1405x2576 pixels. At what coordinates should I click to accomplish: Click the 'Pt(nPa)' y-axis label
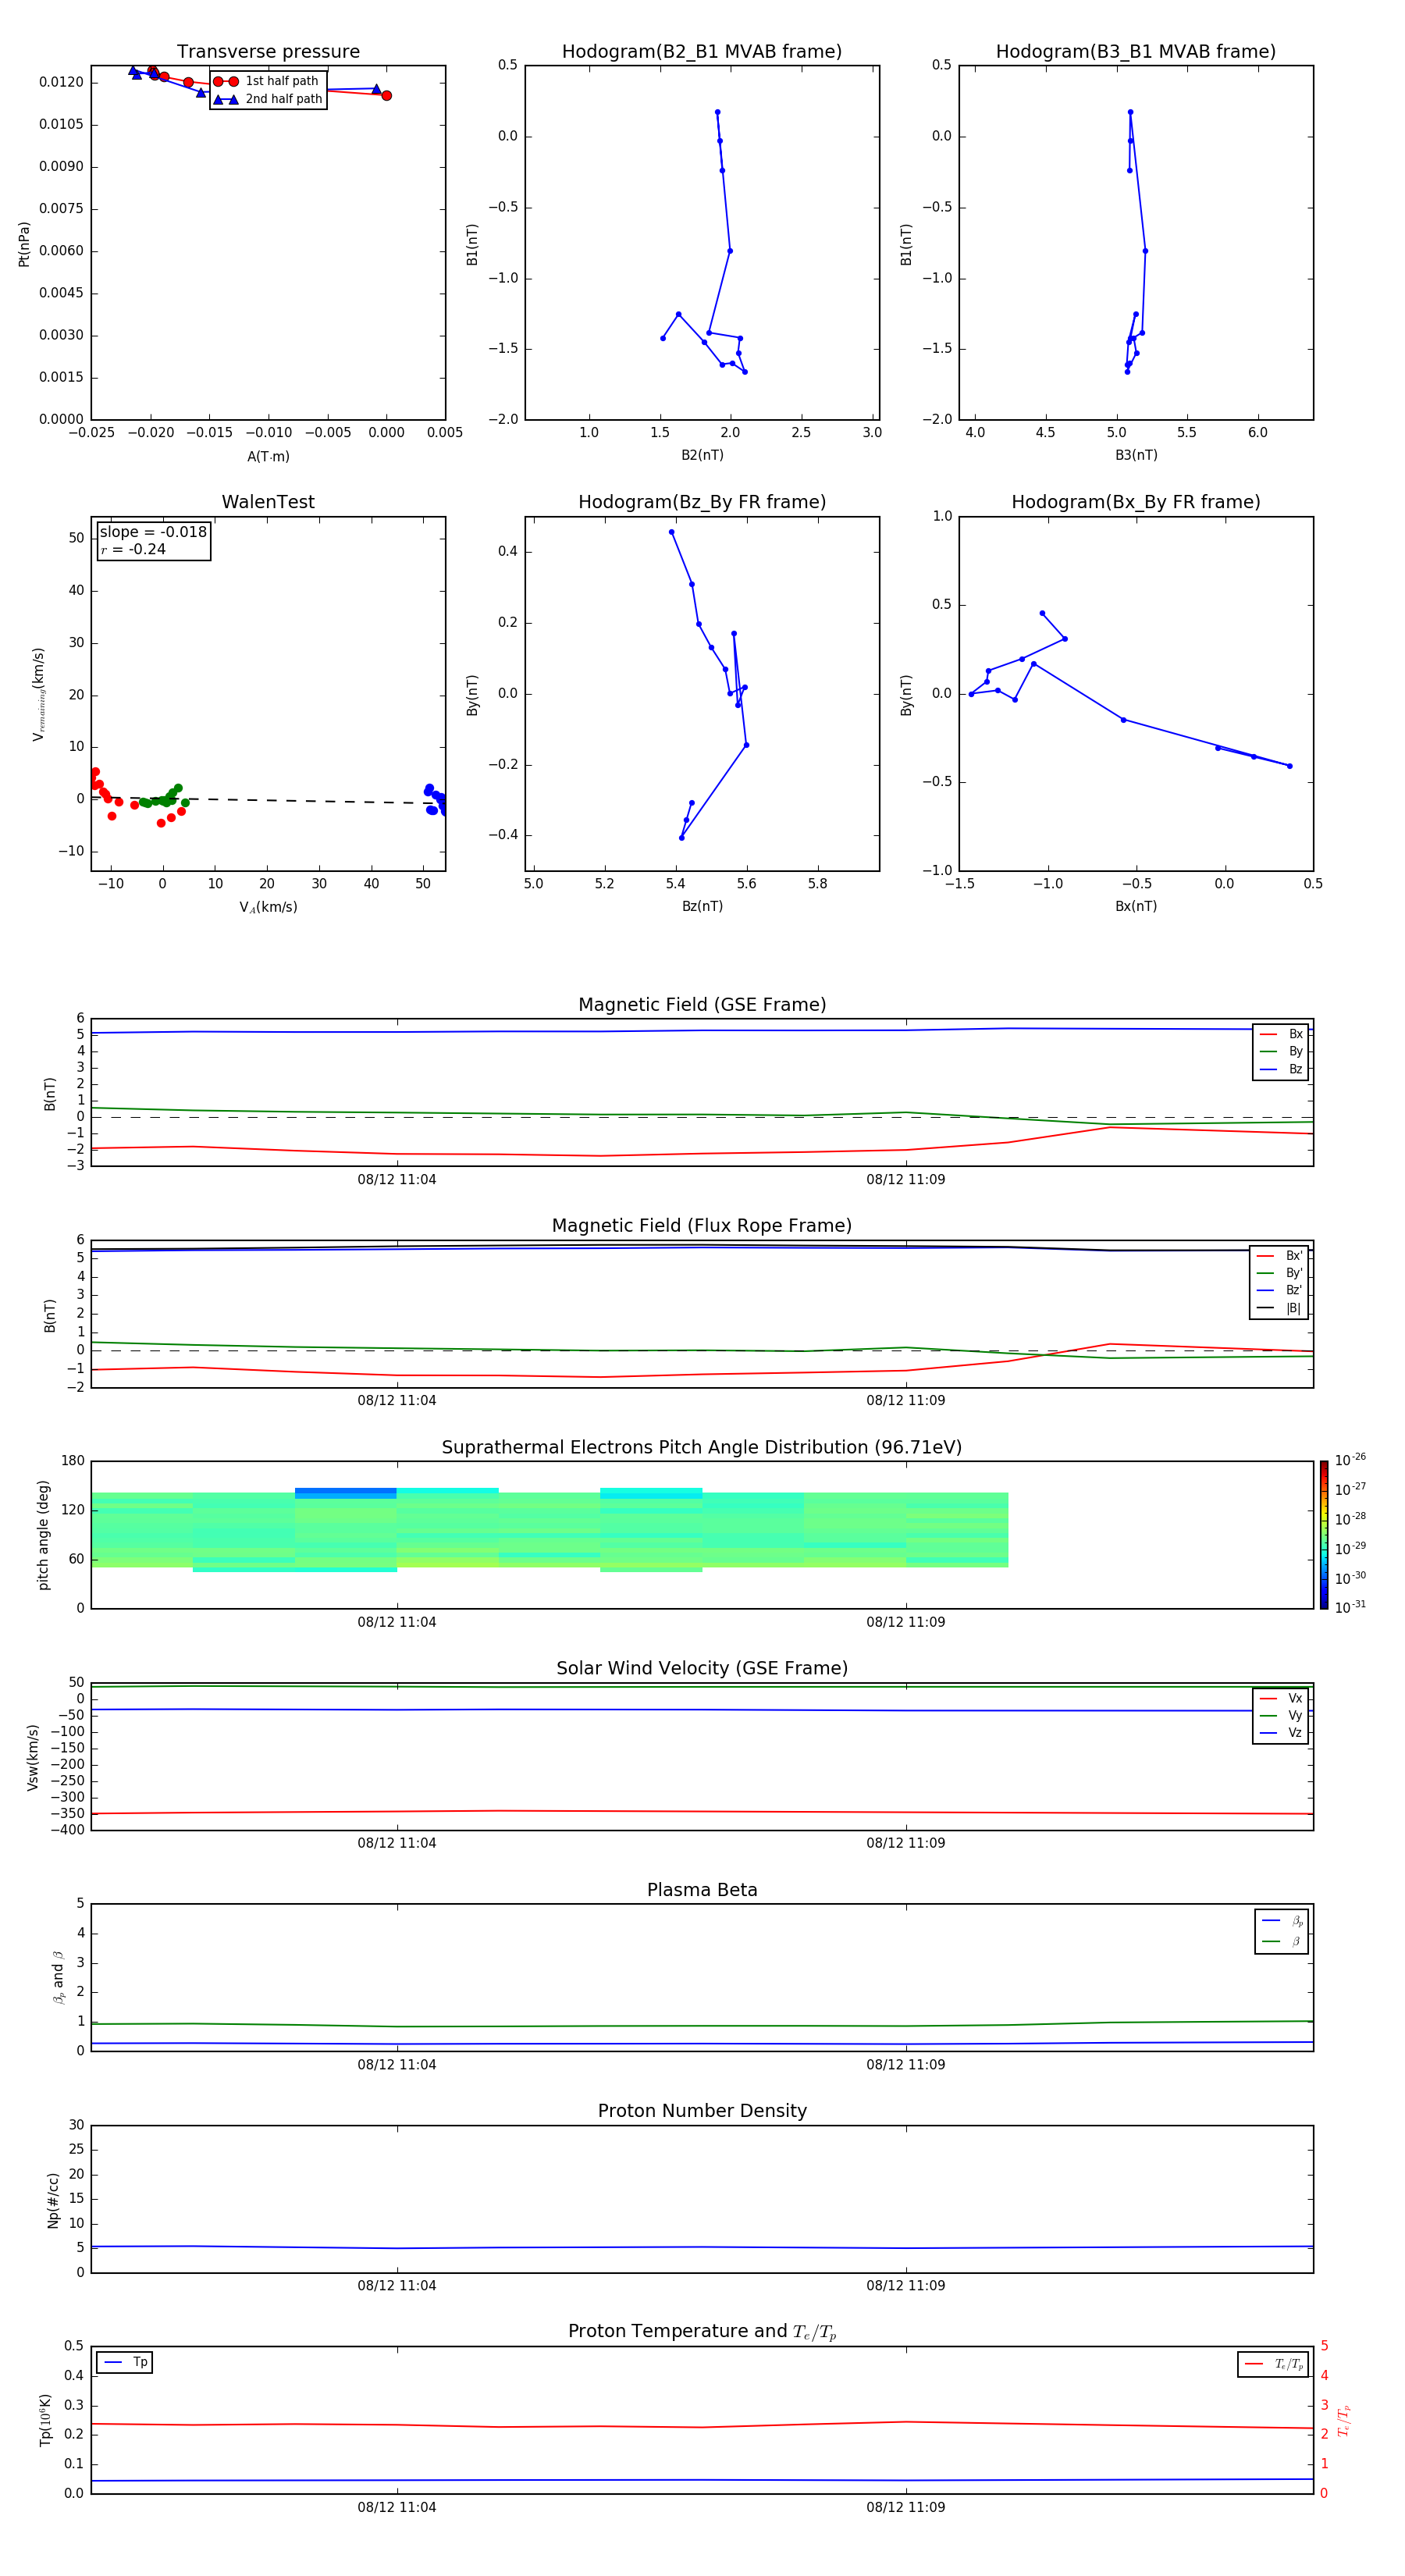tap(24, 243)
